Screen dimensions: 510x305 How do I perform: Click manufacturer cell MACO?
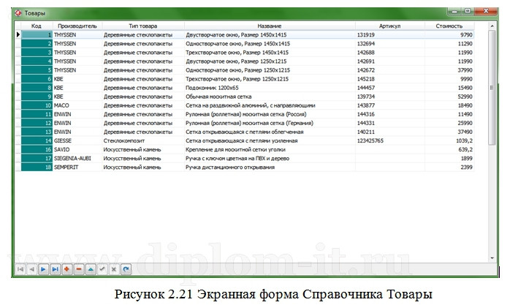coord(77,105)
